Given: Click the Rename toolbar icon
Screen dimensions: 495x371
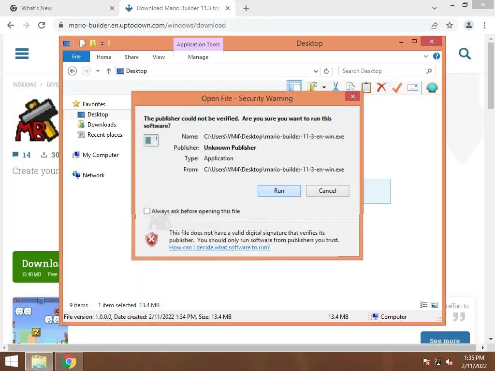Looking at the screenshot, I should (413, 87).
